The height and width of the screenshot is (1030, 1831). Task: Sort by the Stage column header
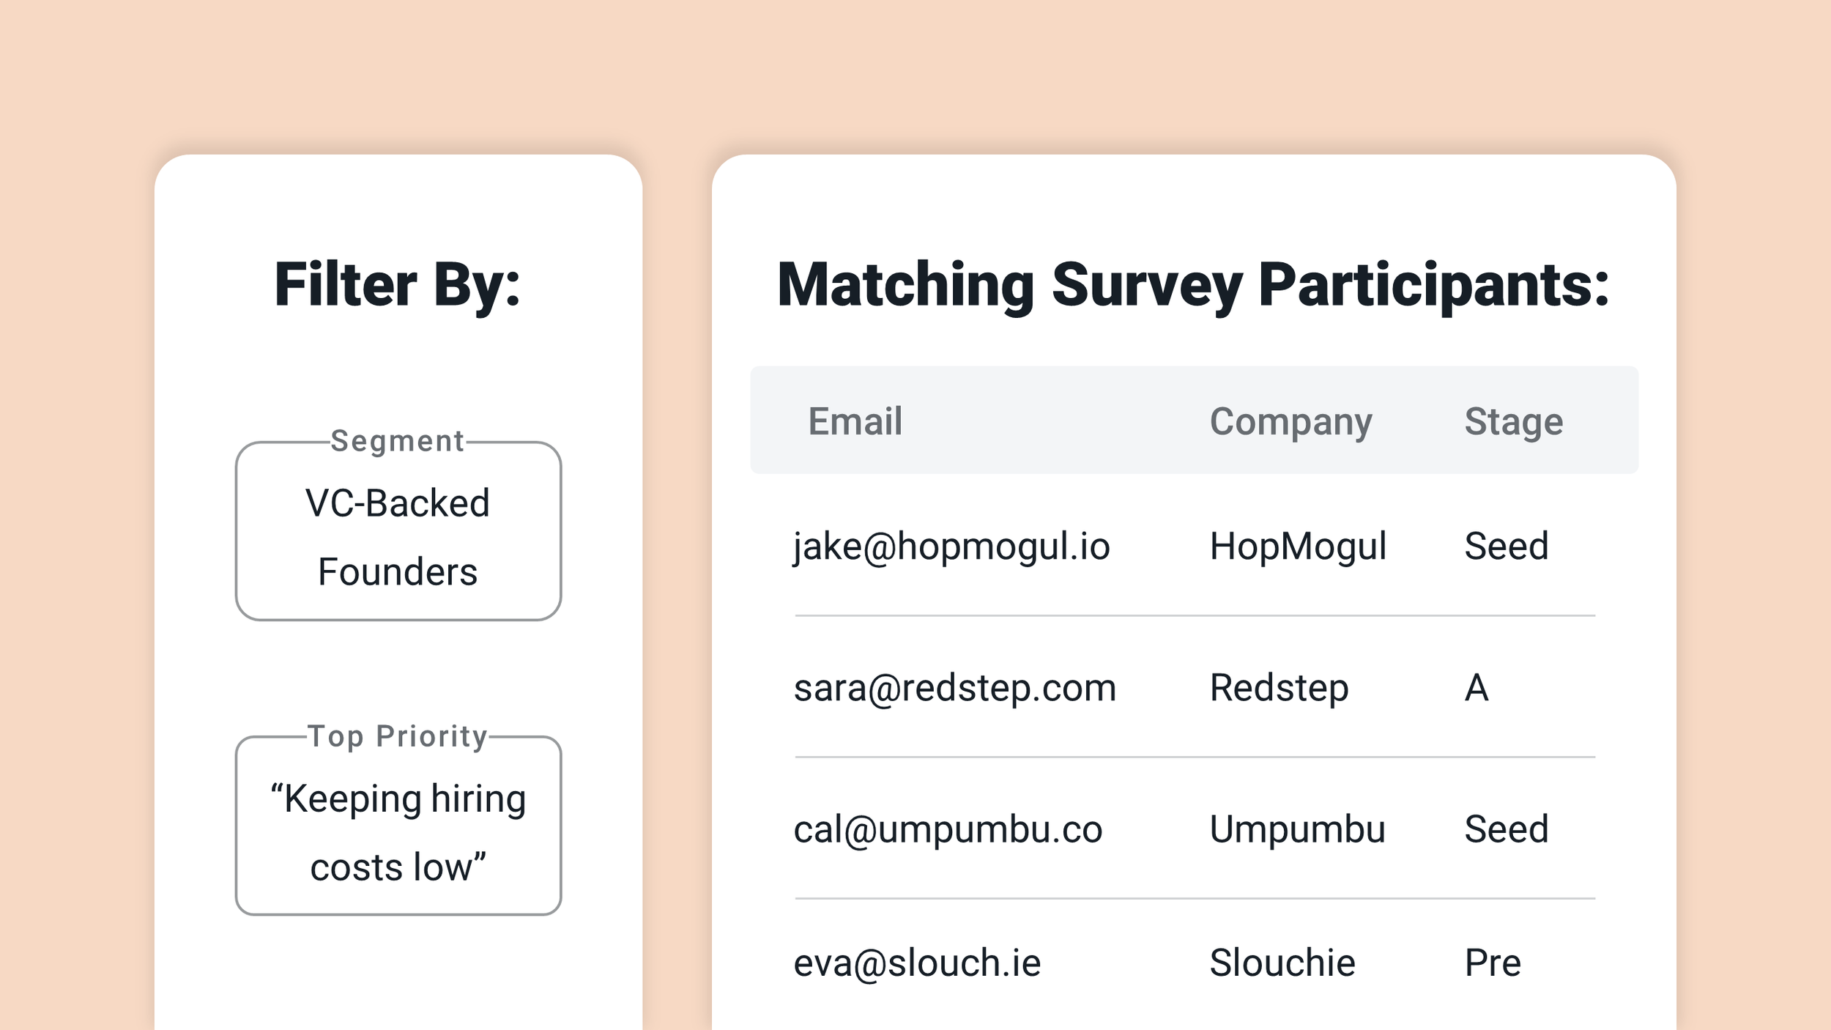point(1513,423)
